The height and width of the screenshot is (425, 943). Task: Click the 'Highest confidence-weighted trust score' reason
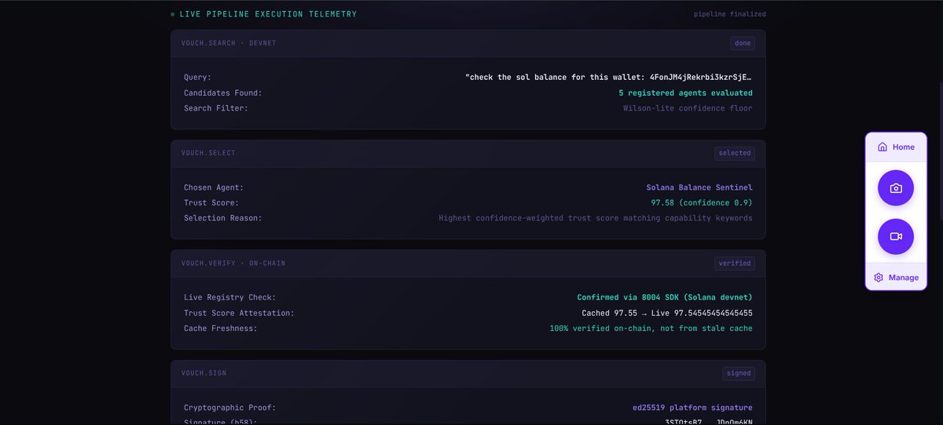point(596,218)
